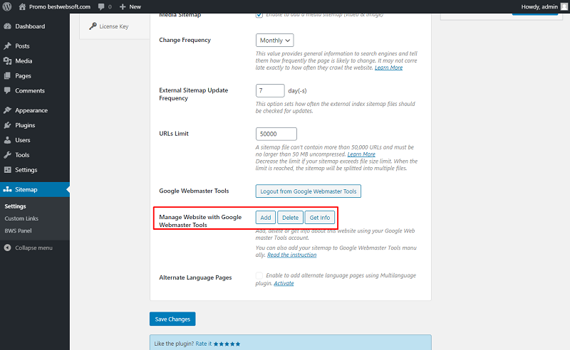570x350 pixels.
Task: Open the site home icon in admin bar
Action: [x=22, y=6]
